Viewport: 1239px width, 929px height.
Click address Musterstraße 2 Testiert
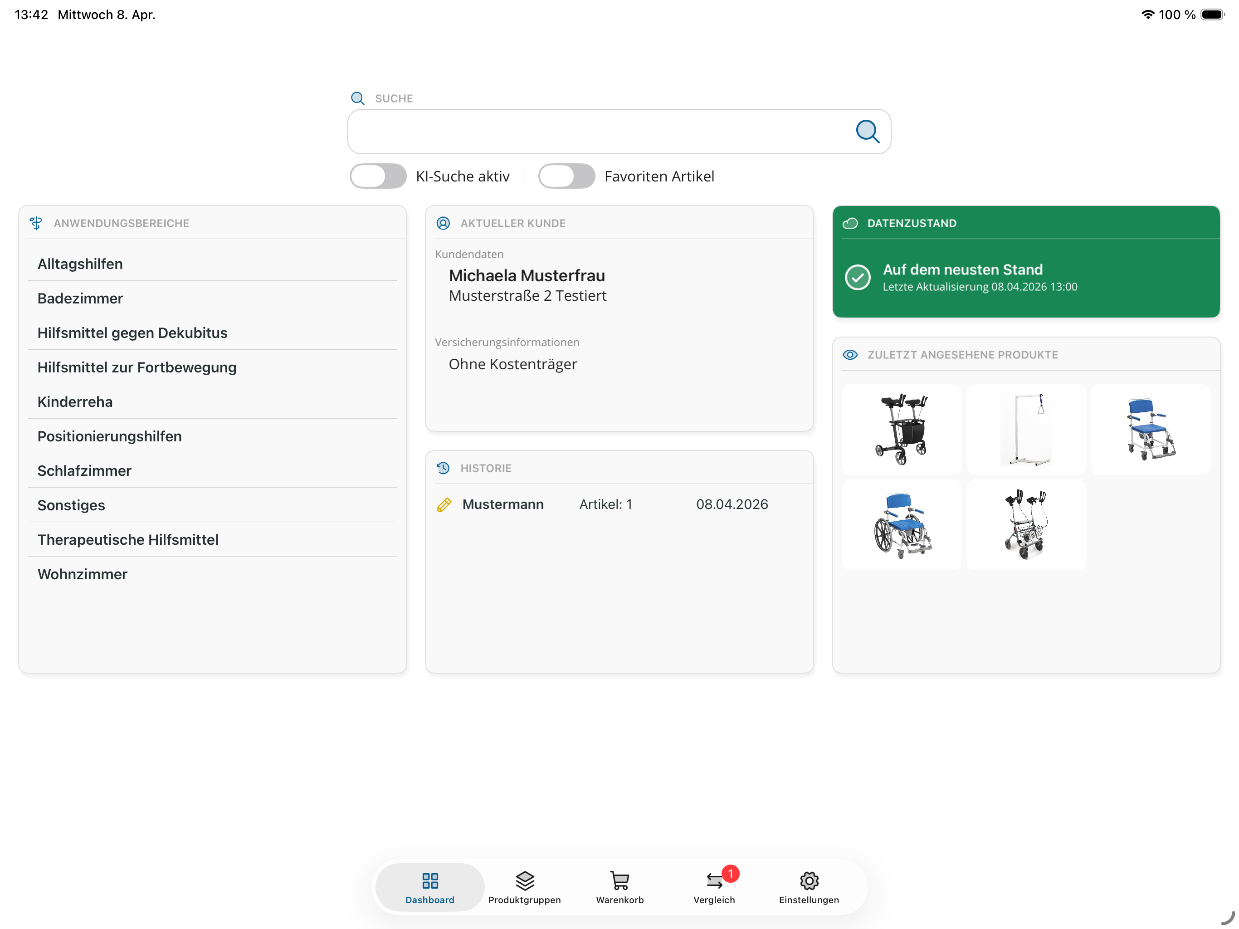coord(527,296)
